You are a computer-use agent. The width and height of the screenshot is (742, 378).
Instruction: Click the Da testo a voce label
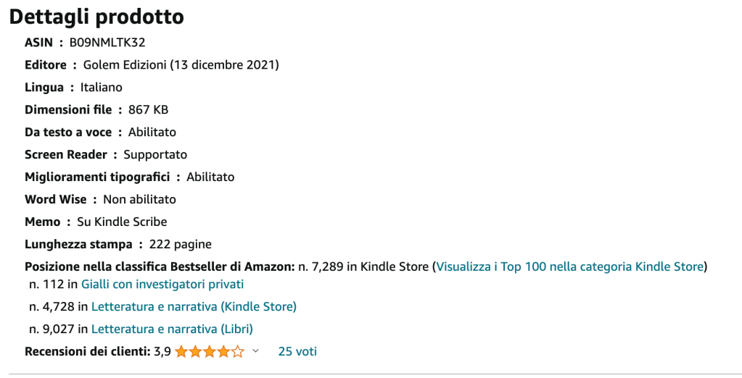68,132
